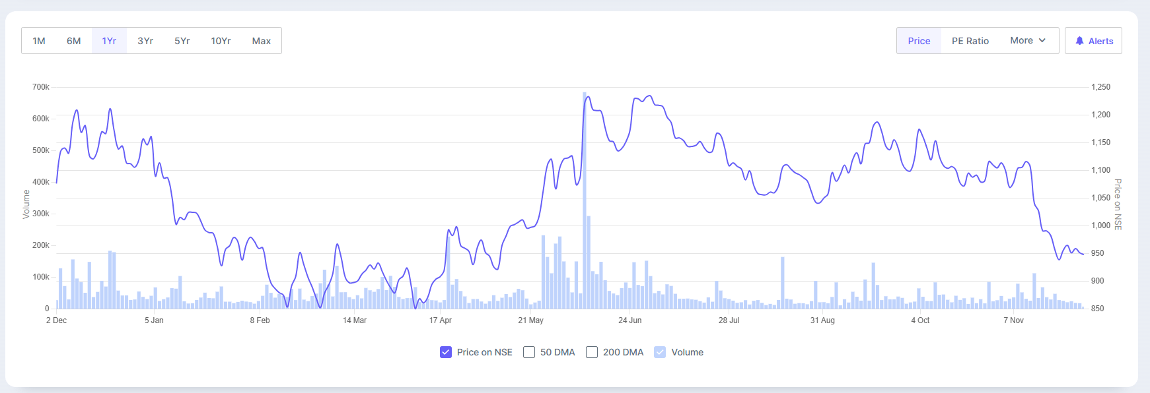The width and height of the screenshot is (1150, 393).
Task: Select the 10Yr time range
Action: [221, 41]
